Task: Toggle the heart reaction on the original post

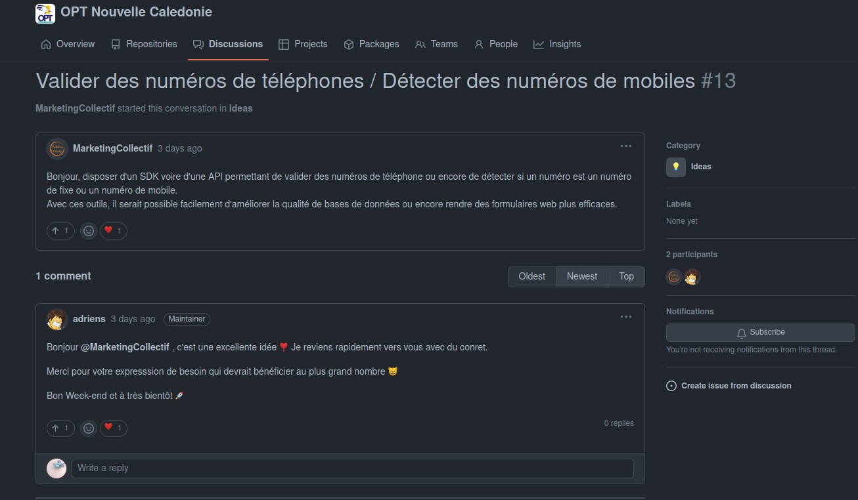Action: (113, 231)
